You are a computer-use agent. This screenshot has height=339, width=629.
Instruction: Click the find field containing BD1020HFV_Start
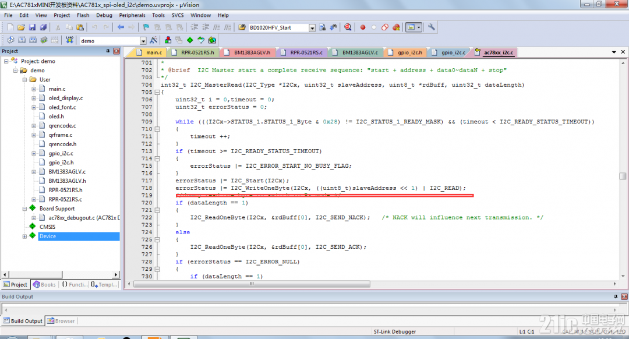tap(278, 28)
